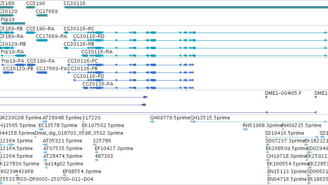
Task: Select EST AT28948.5prime
Action: pyautogui.click(x=62, y=118)
